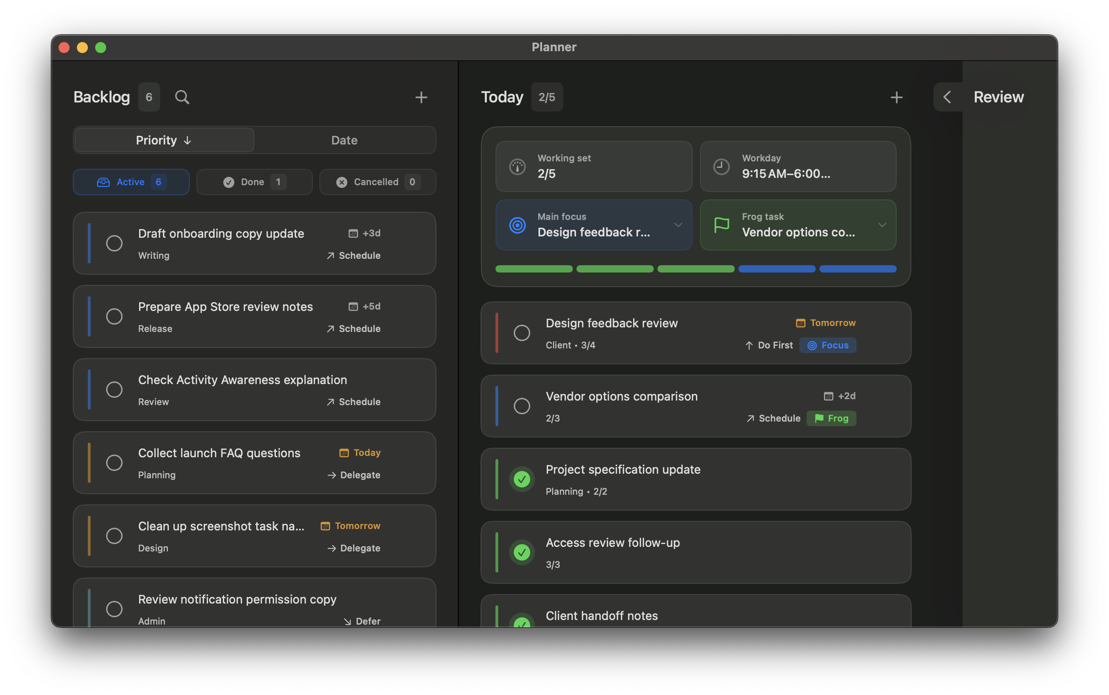This screenshot has width=1109, height=695.
Task: Click the Today due label on Collect launch FAQ
Action: coord(367,453)
